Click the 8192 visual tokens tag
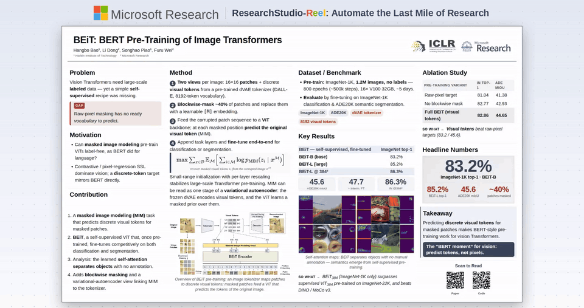This screenshot has height=308, width=584. 318,121
